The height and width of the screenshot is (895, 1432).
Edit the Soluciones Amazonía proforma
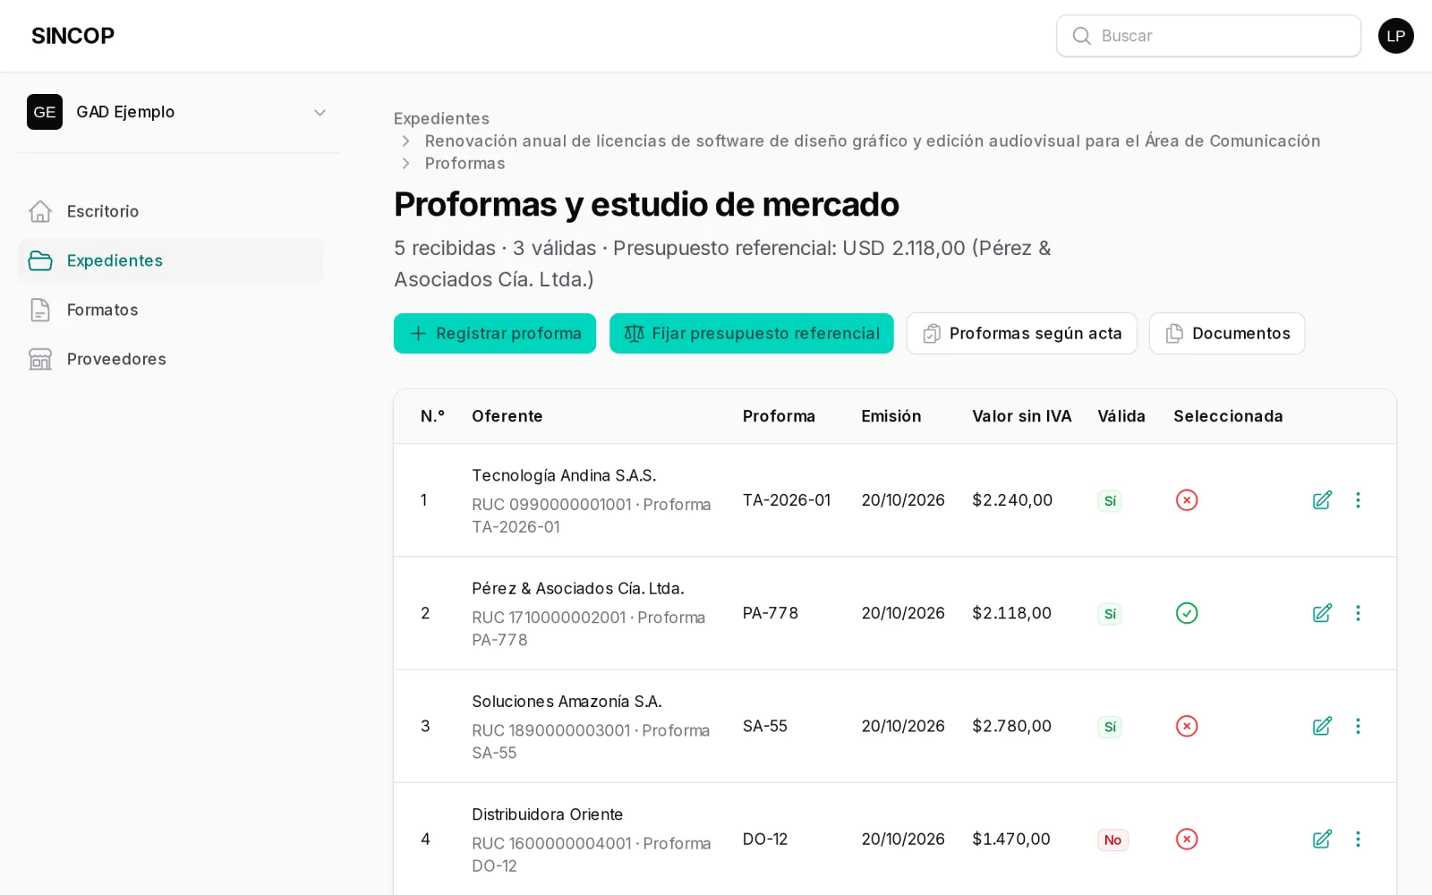(1322, 726)
